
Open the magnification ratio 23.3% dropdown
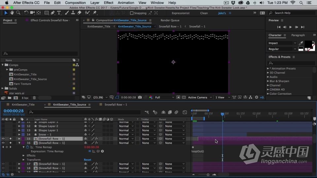100,97
